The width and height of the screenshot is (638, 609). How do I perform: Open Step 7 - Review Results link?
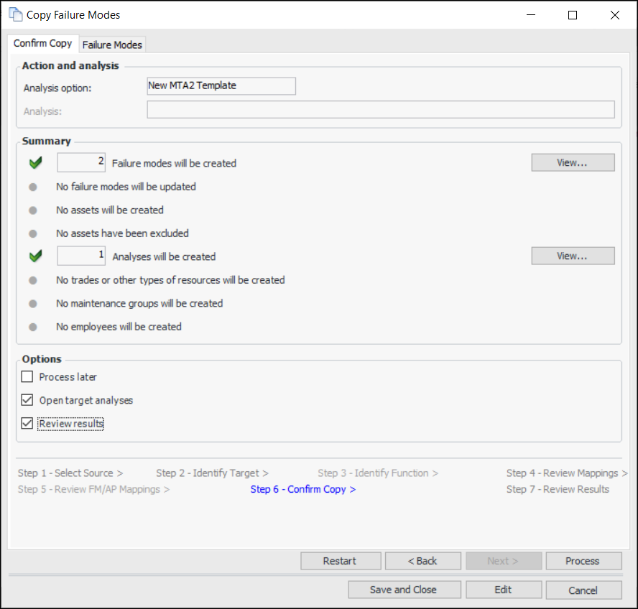click(x=558, y=489)
